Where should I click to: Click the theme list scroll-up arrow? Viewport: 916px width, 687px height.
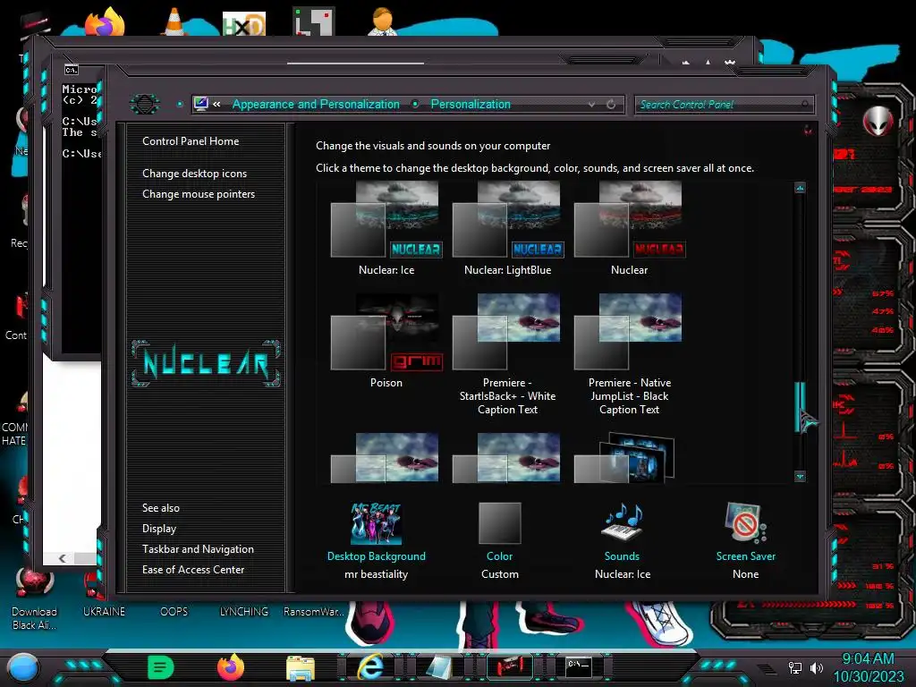click(x=800, y=188)
